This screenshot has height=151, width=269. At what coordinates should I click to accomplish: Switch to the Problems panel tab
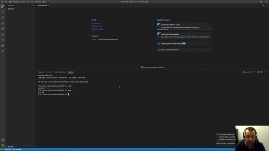point(41,72)
